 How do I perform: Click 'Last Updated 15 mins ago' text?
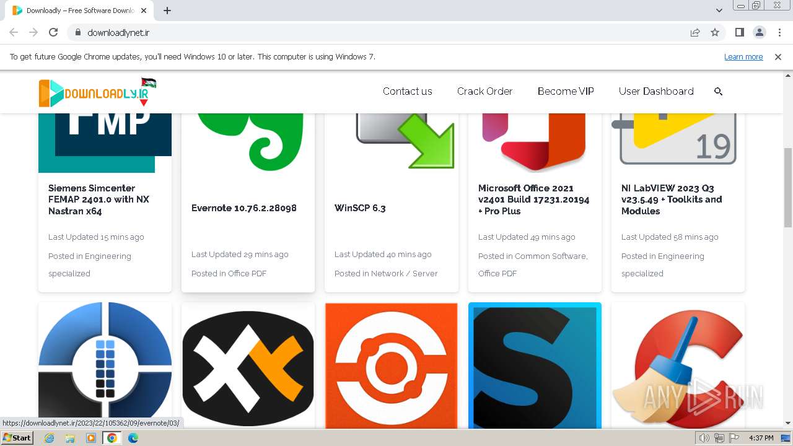click(x=96, y=237)
